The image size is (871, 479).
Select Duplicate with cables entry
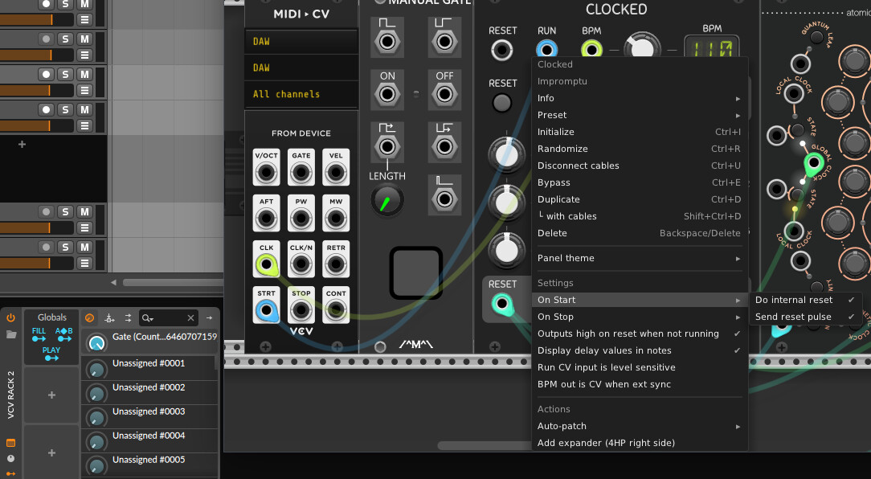(x=640, y=216)
